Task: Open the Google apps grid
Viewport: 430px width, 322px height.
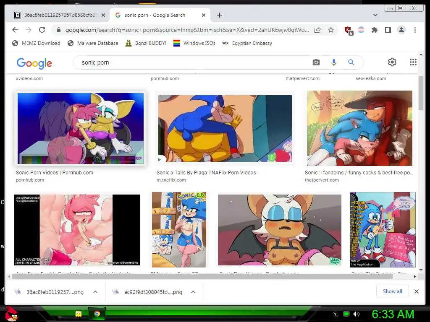Action: click(x=413, y=62)
